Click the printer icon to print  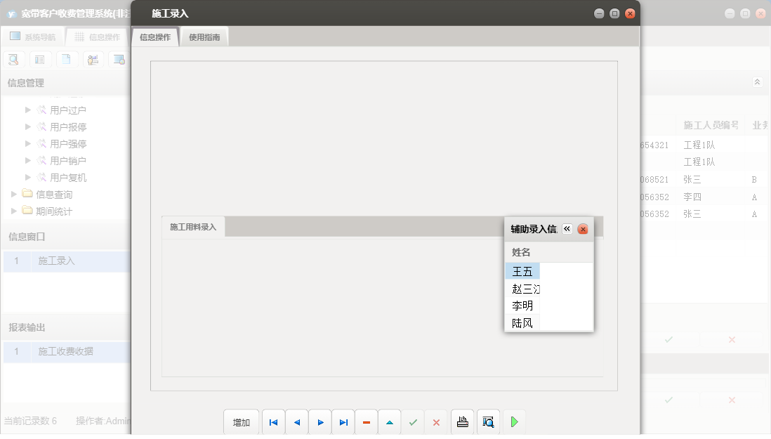tap(462, 422)
